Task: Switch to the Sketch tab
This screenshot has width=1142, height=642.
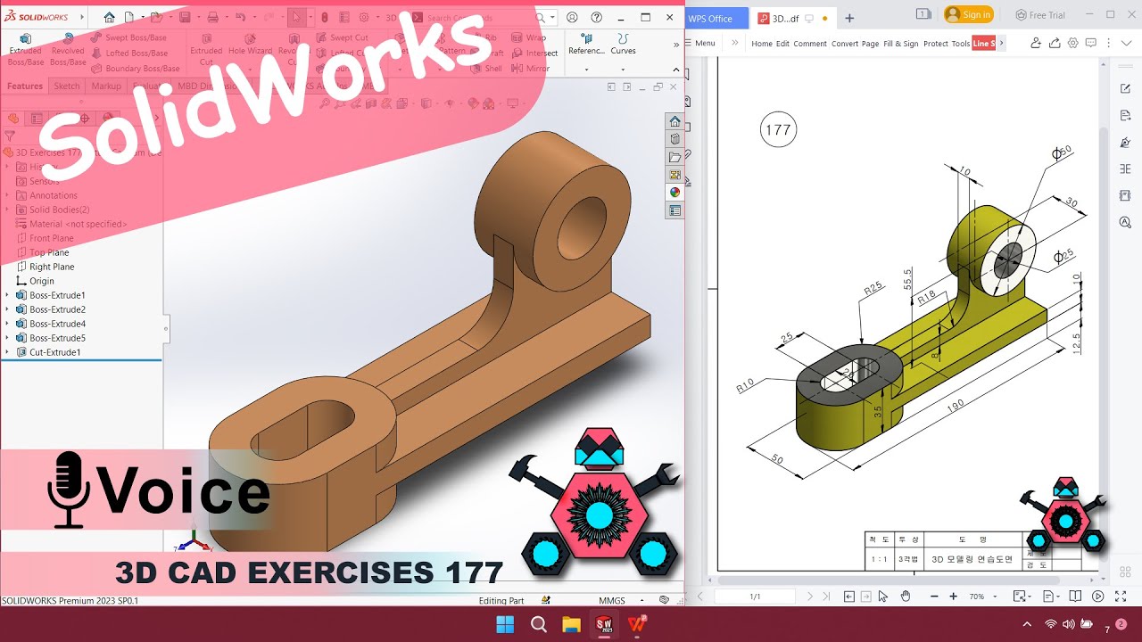Action: point(67,86)
